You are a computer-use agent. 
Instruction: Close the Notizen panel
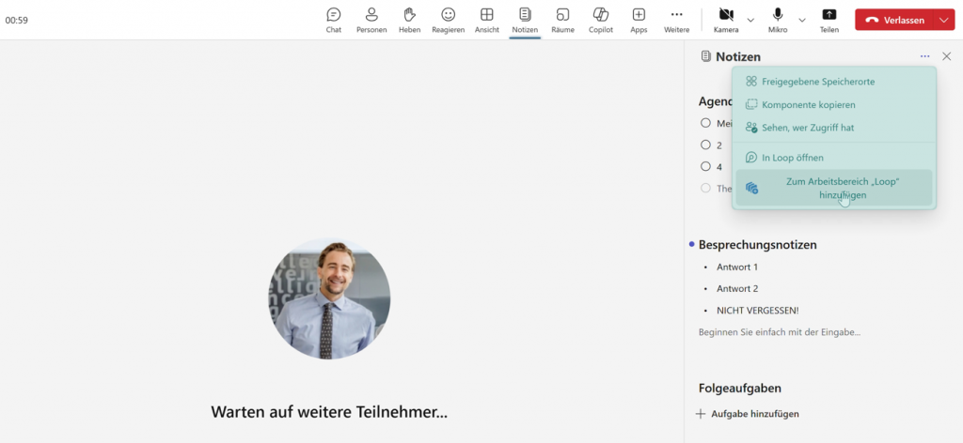click(946, 56)
